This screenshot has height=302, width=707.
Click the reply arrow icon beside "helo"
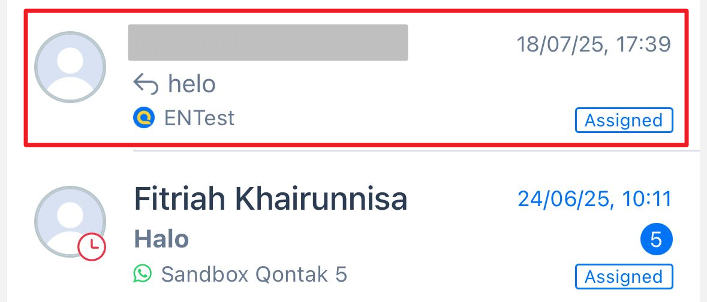click(146, 84)
